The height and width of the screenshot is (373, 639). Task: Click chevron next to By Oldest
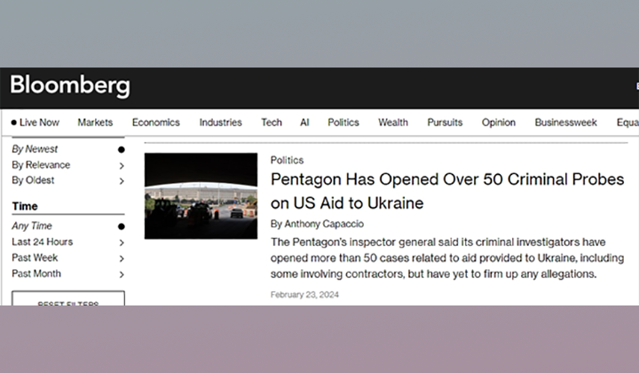point(122,181)
